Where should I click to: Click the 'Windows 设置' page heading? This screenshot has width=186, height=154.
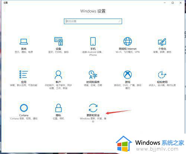93,11
